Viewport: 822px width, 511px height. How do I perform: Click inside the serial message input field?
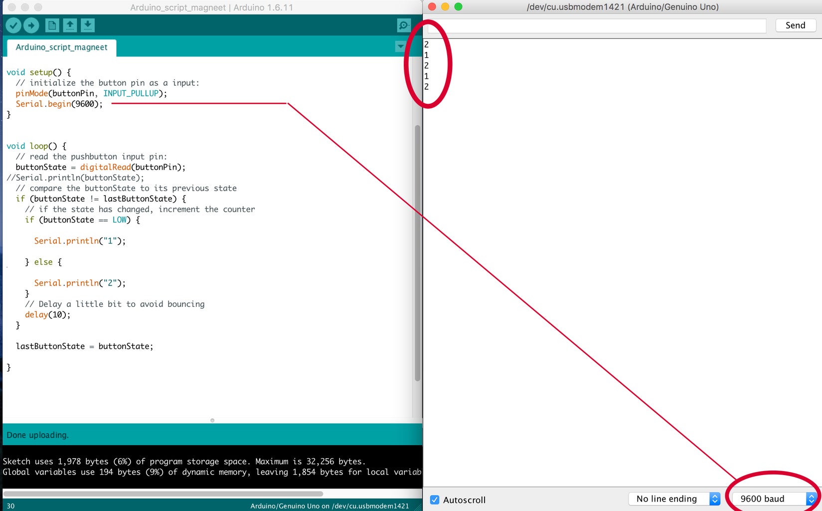coord(593,25)
